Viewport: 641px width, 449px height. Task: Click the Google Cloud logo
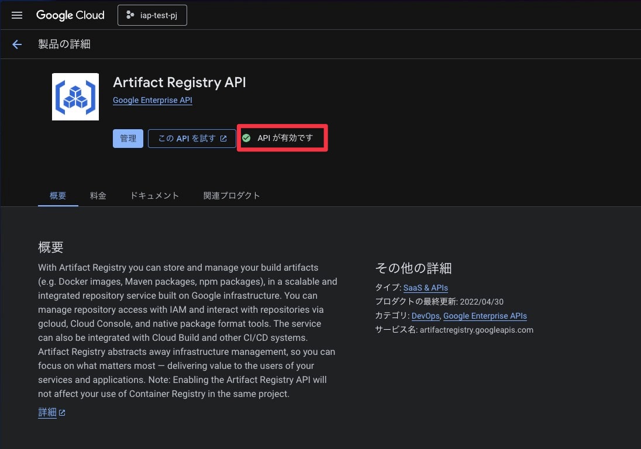(x=70, y=15)
